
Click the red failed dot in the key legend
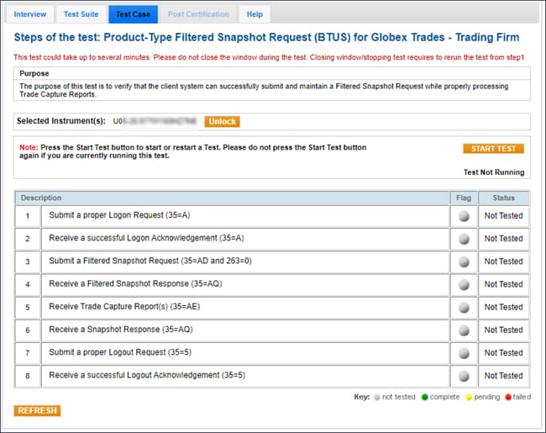[x=507, y=397]
